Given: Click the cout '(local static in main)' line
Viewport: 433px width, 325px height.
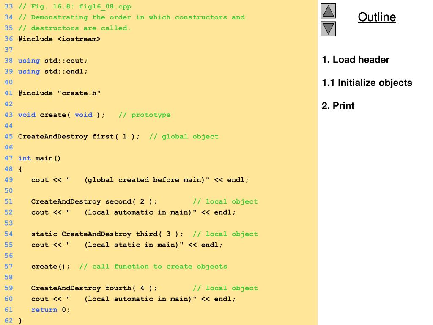Looking at the screenshot, I should (127, 245).
